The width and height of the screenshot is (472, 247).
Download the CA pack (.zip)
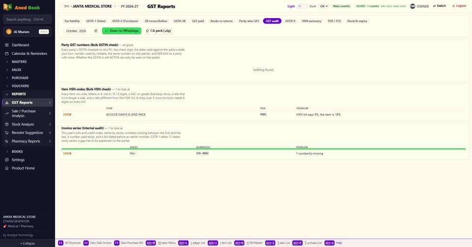pos(158,31)
